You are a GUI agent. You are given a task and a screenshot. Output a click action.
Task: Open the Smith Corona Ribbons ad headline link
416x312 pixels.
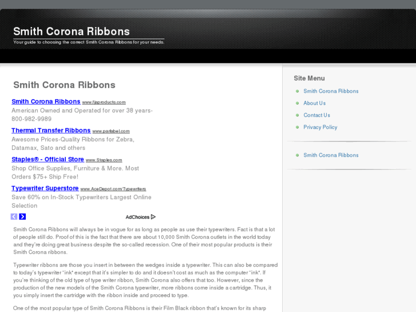click(46, 101)
